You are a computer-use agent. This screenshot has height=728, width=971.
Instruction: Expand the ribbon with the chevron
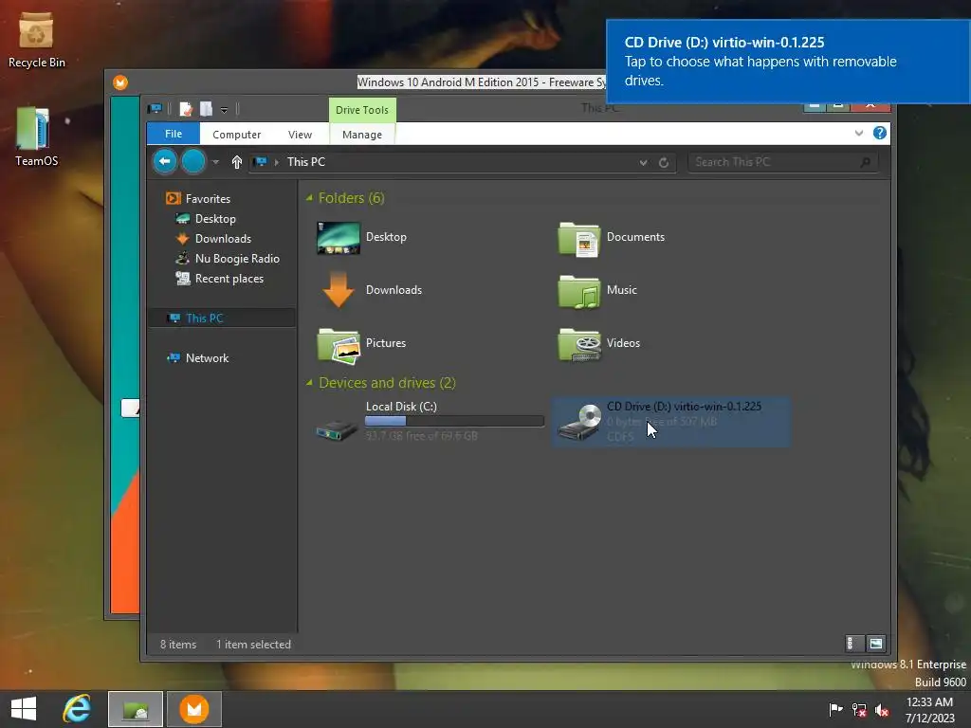click(859, 133)
